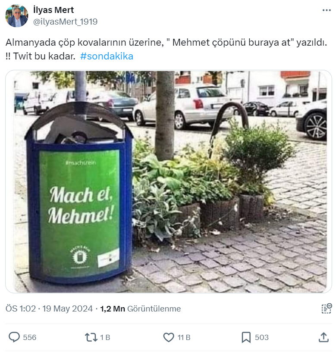Open İlyas Mert's profile avatar

[x=17, y=16]
